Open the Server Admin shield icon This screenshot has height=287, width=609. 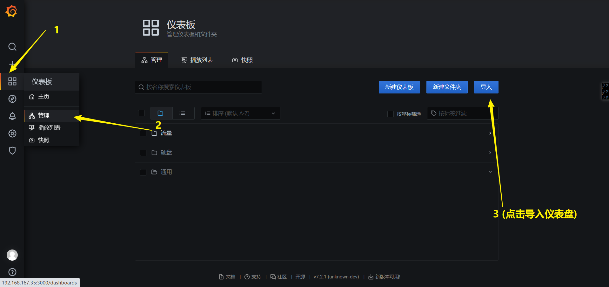(12, 151)
